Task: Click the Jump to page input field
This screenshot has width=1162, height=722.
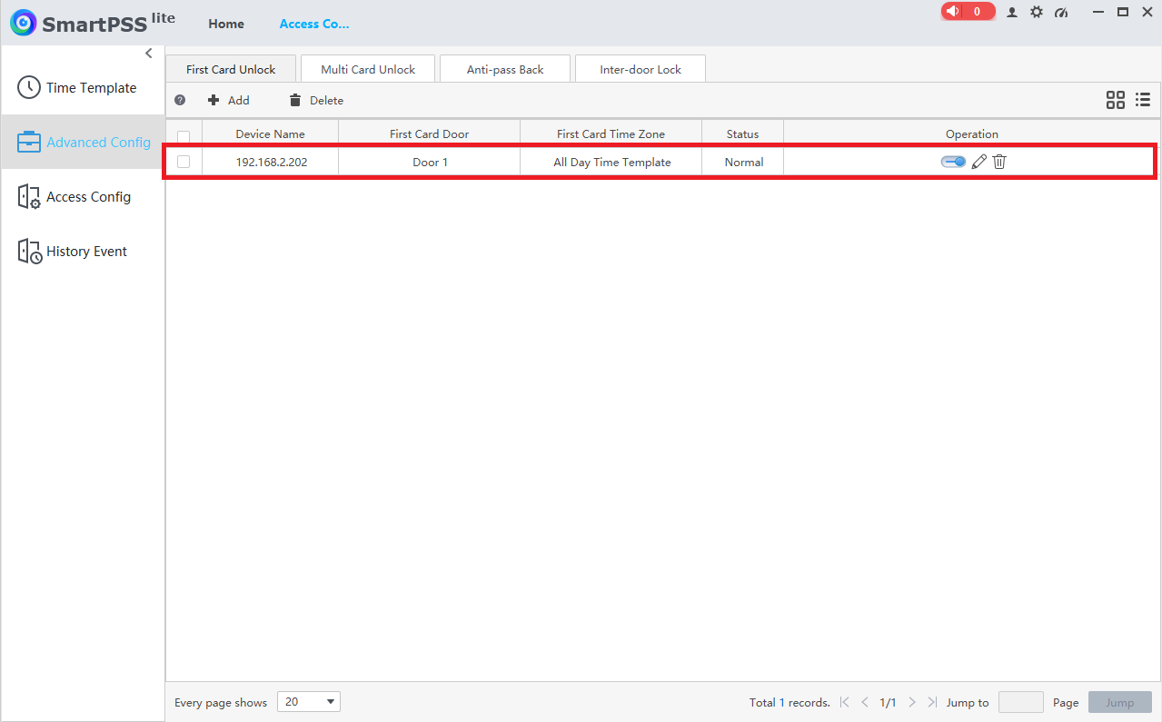Action: 1021,702
